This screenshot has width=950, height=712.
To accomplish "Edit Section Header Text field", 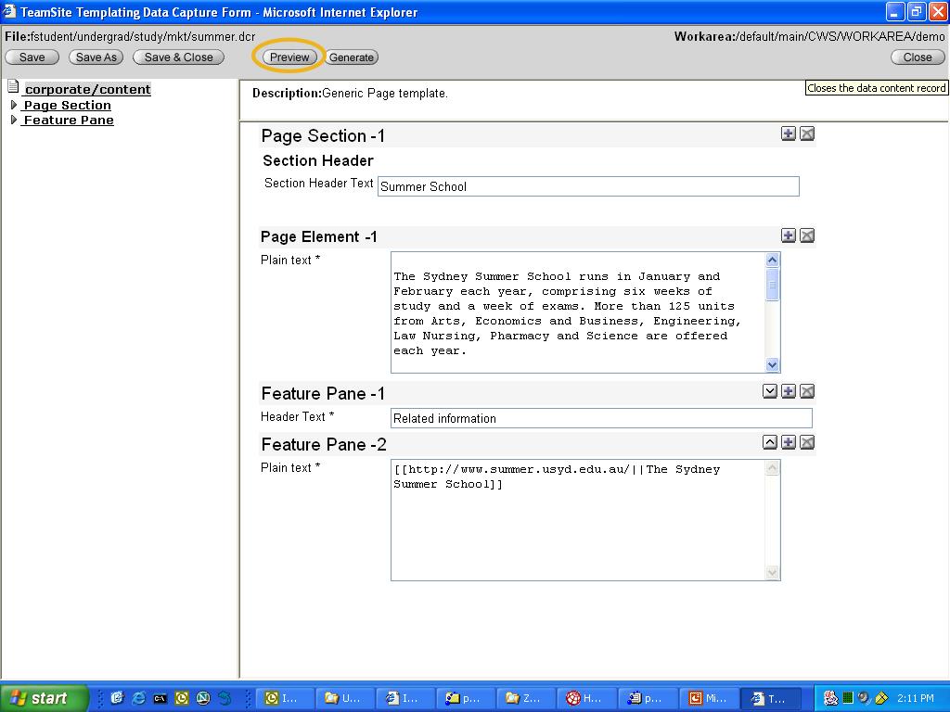I will [588, 186].
